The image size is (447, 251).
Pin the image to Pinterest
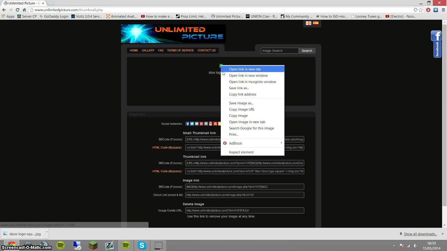(201, 124)
